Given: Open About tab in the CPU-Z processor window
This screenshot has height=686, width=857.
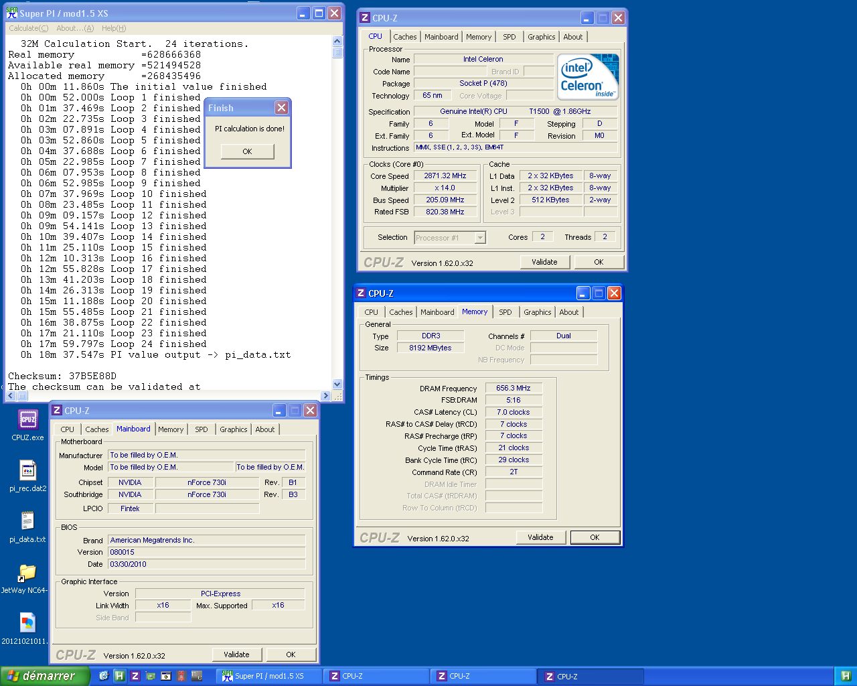Looking at the screenshot, I should click(x=573, y=37).
